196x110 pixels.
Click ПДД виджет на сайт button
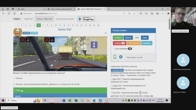[x=134, y=57]
